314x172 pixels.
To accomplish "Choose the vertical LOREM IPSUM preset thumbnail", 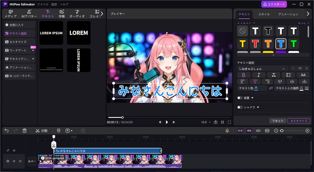I will [x=79, y=60].
